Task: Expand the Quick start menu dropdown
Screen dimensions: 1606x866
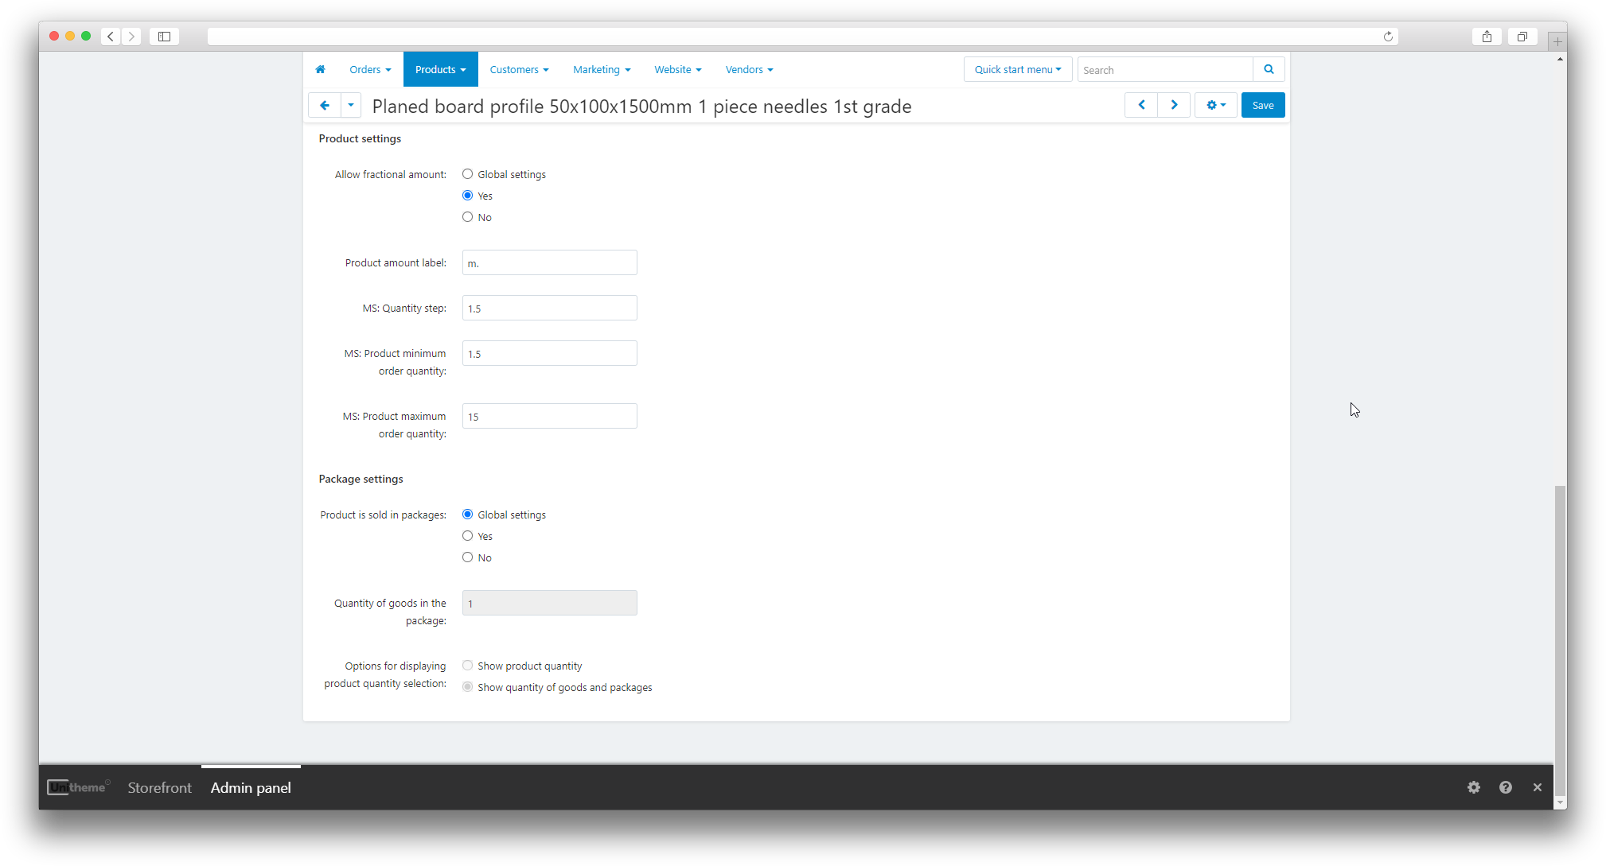Action: [1018, 70]
